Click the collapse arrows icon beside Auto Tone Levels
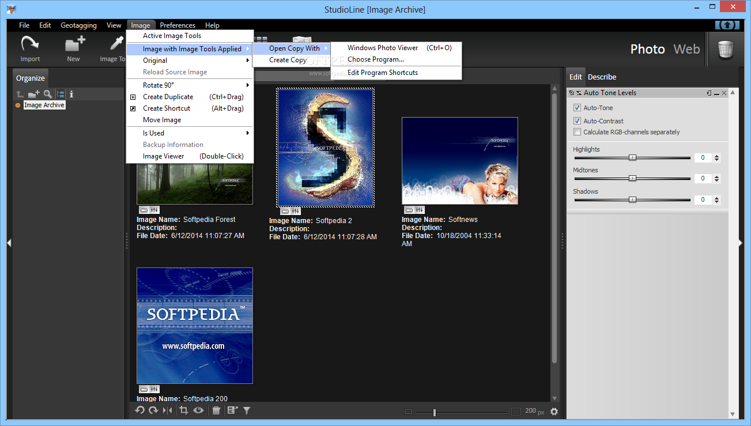 pyautogui.click(x=579, y=93)
